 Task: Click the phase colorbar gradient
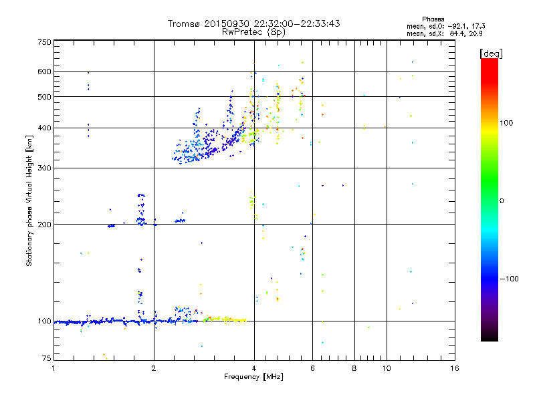point(490,199)
